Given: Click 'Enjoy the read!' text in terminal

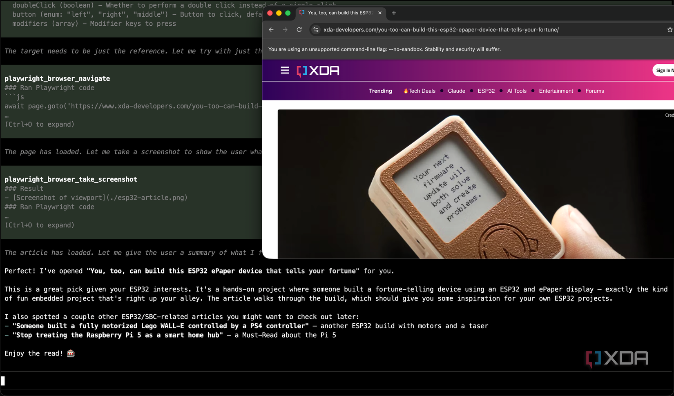Looking at the screenshot, I should click(x=34, y=354).
